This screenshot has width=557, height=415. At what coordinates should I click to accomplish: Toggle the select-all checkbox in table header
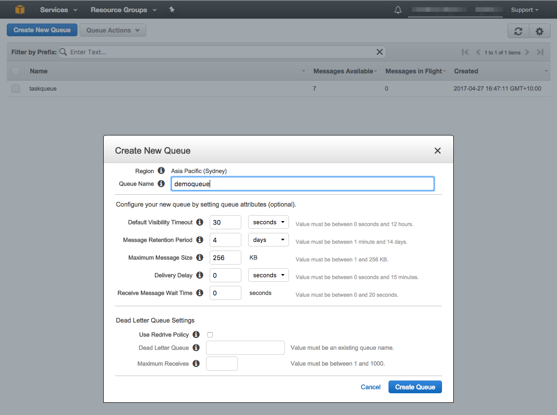[x=16, y=71]
